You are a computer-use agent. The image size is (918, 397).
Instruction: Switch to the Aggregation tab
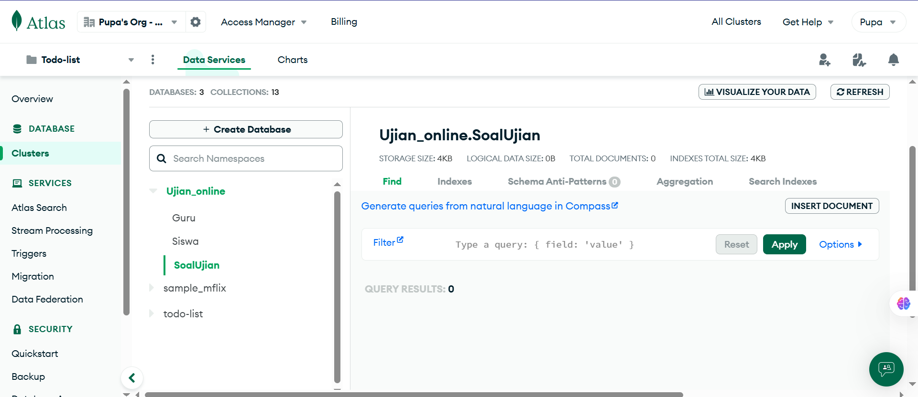point(684,181)
